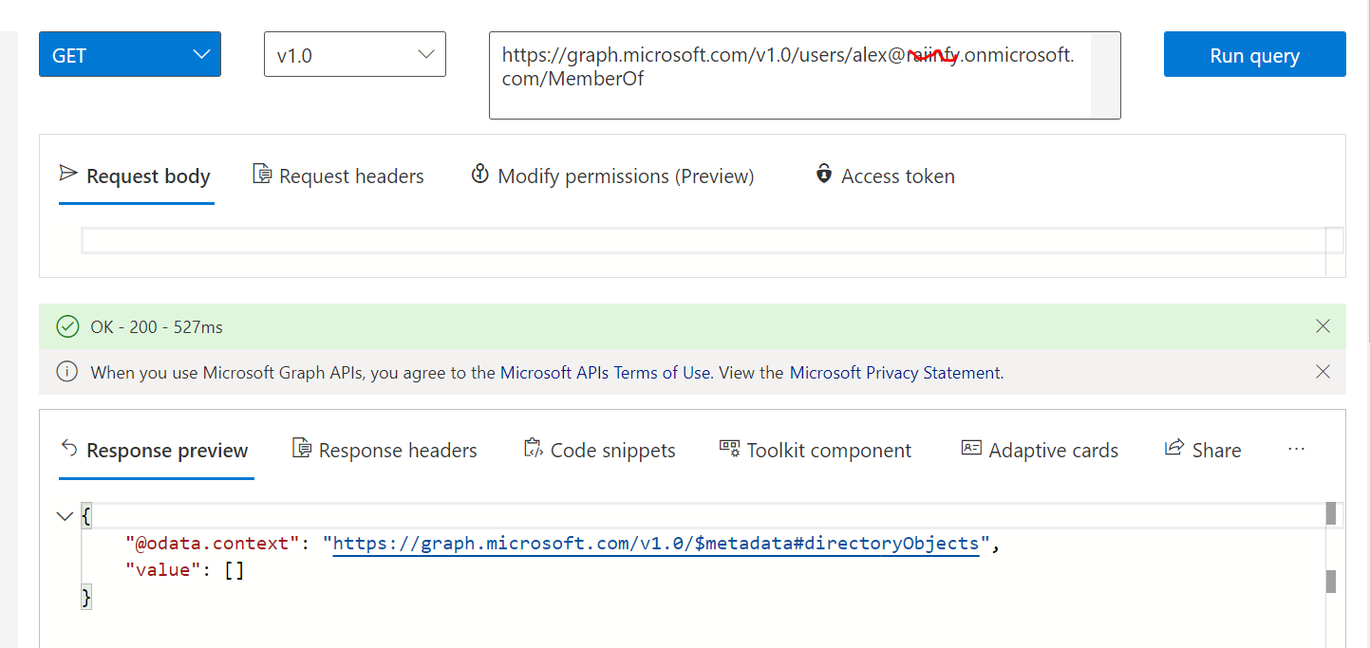1370x648 pixels.
Task: Close the Terms of Use notice
Action: click(x=1323, y=372)
